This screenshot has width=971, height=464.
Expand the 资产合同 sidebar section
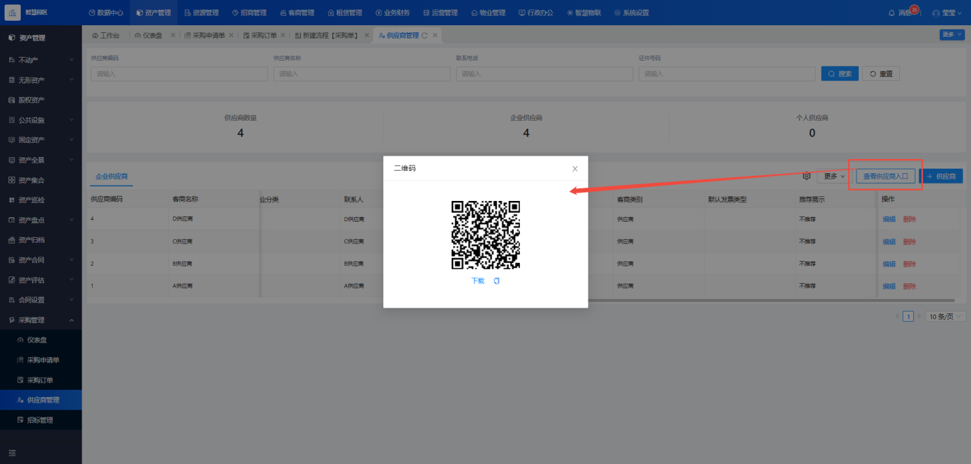41,260
